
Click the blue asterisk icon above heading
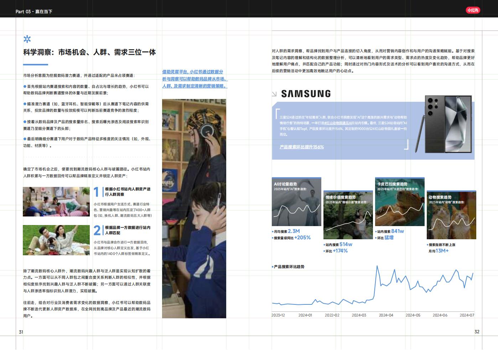[27, 39]
